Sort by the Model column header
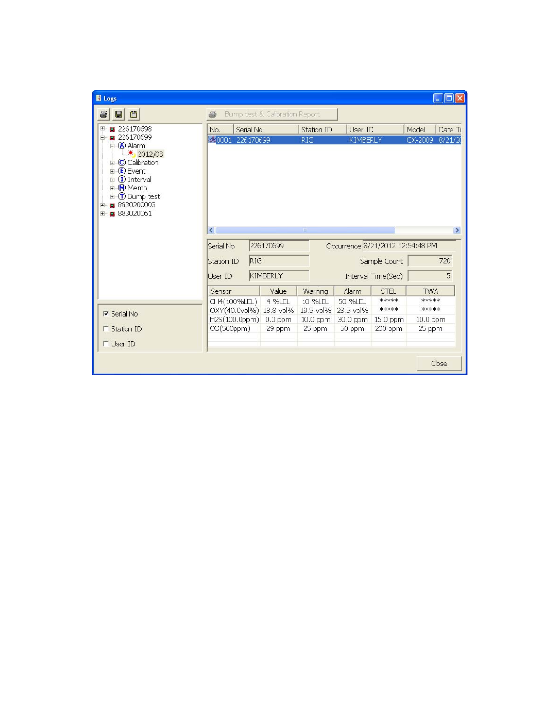Viewport: 560px width, 724px height. pos(420,130)
